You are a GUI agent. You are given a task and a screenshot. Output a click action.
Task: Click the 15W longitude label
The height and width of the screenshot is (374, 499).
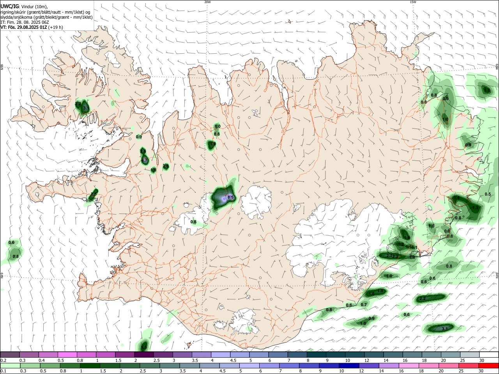click(413, 2)
